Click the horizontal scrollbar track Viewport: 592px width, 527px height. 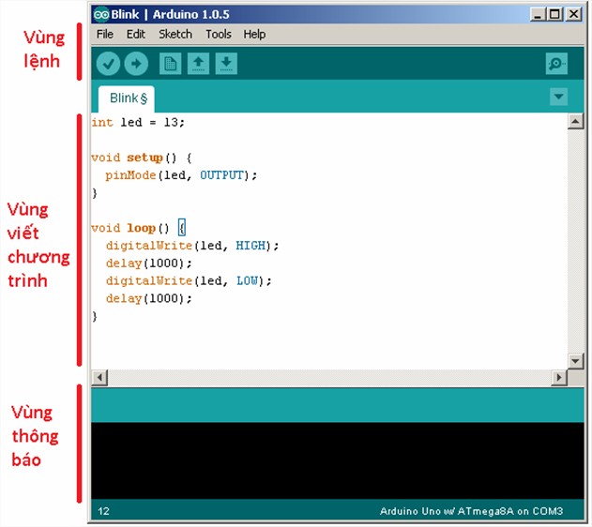coord(329,377)
